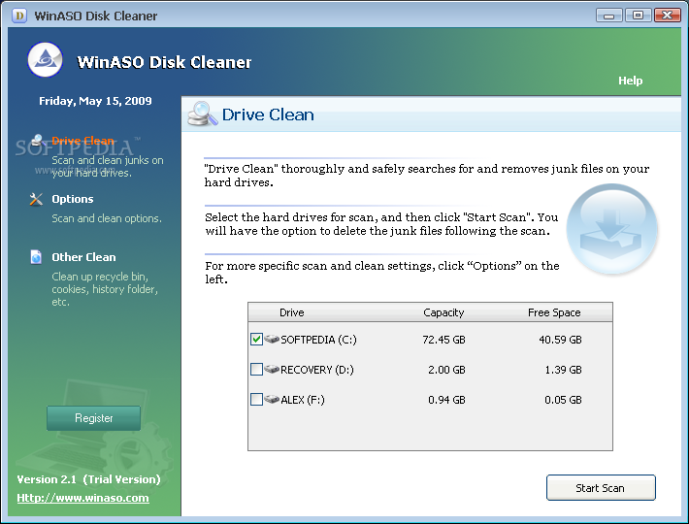The image size is (689, 524).
Task: Click the ALEX (F:) drive icon
Action: click(272, 399)
